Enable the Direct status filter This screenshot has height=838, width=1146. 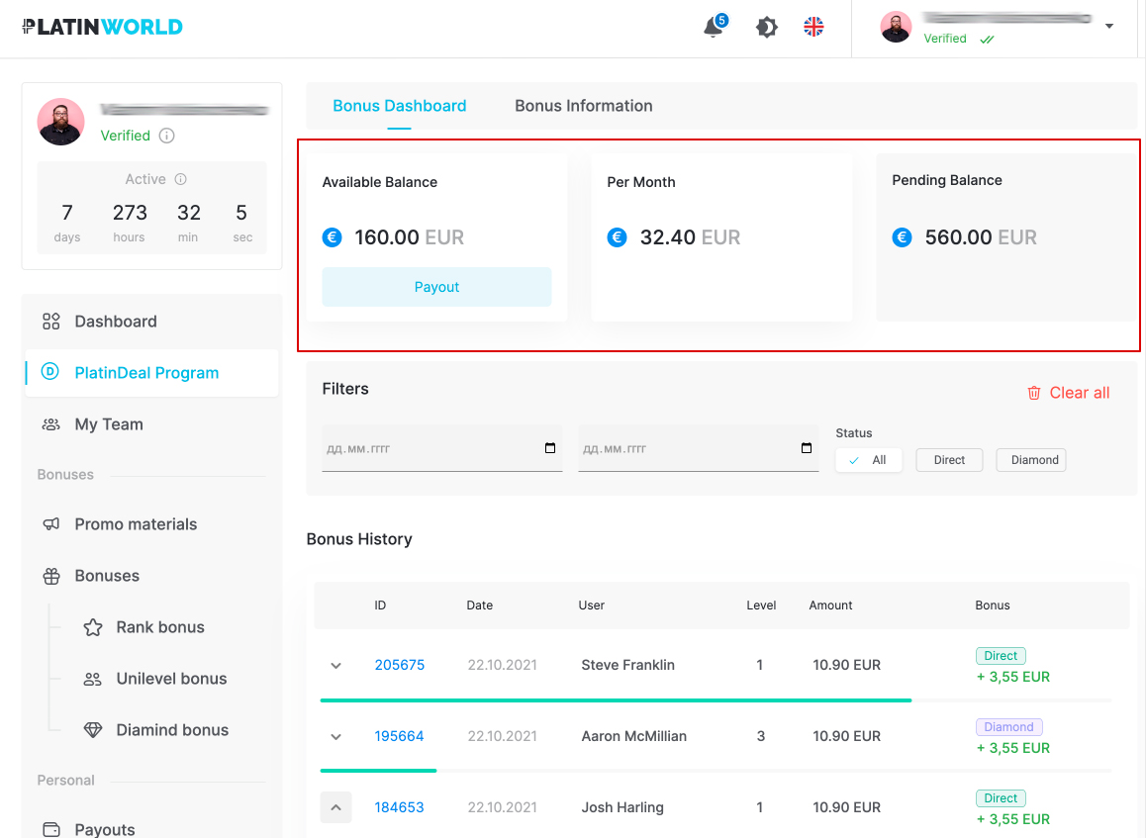coord(949,460)
